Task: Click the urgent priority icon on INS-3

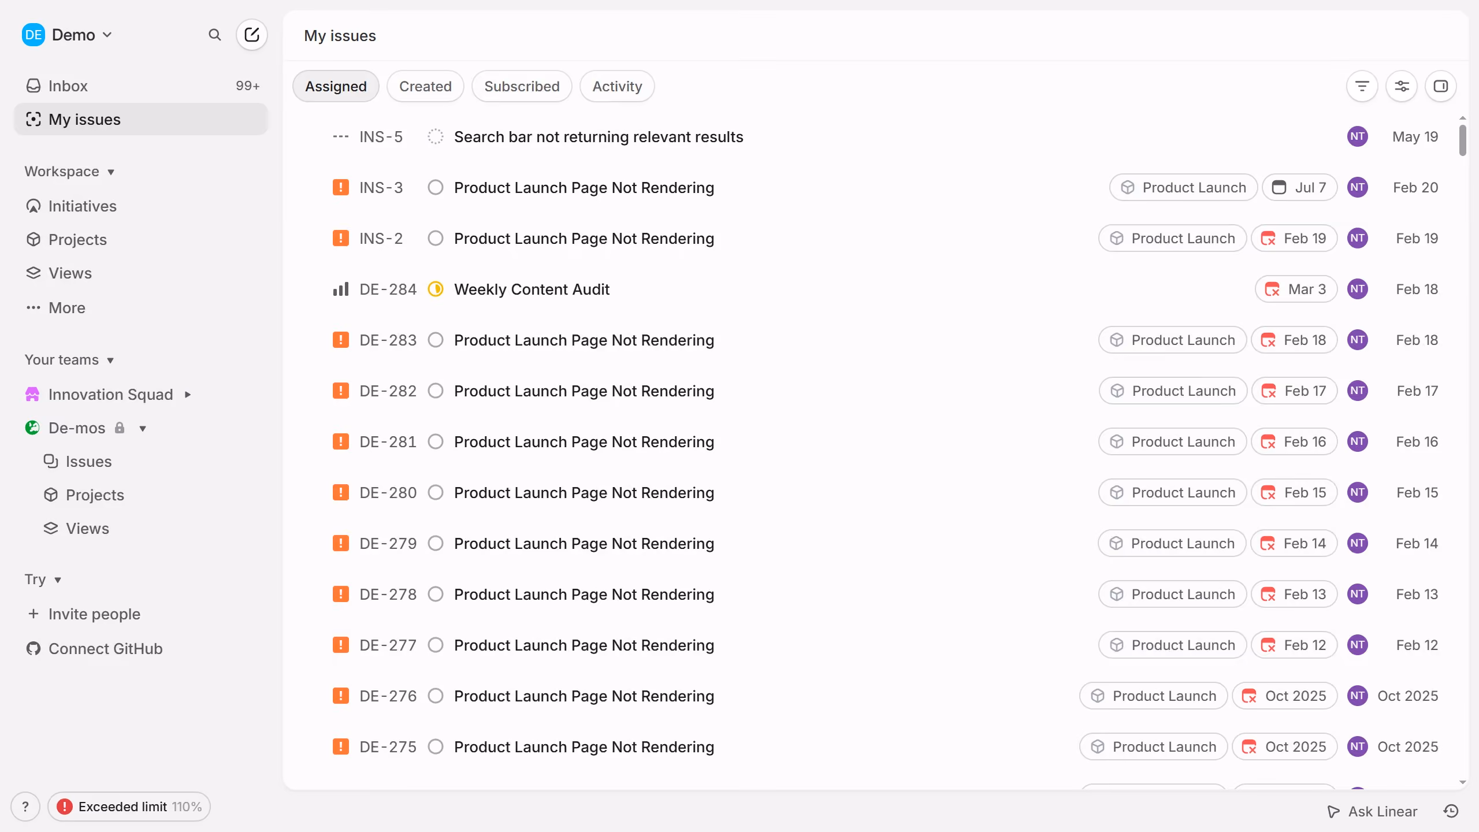Action: pos(341,187)
